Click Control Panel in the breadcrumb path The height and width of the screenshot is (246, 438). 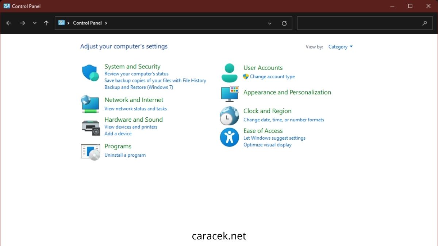87,23
